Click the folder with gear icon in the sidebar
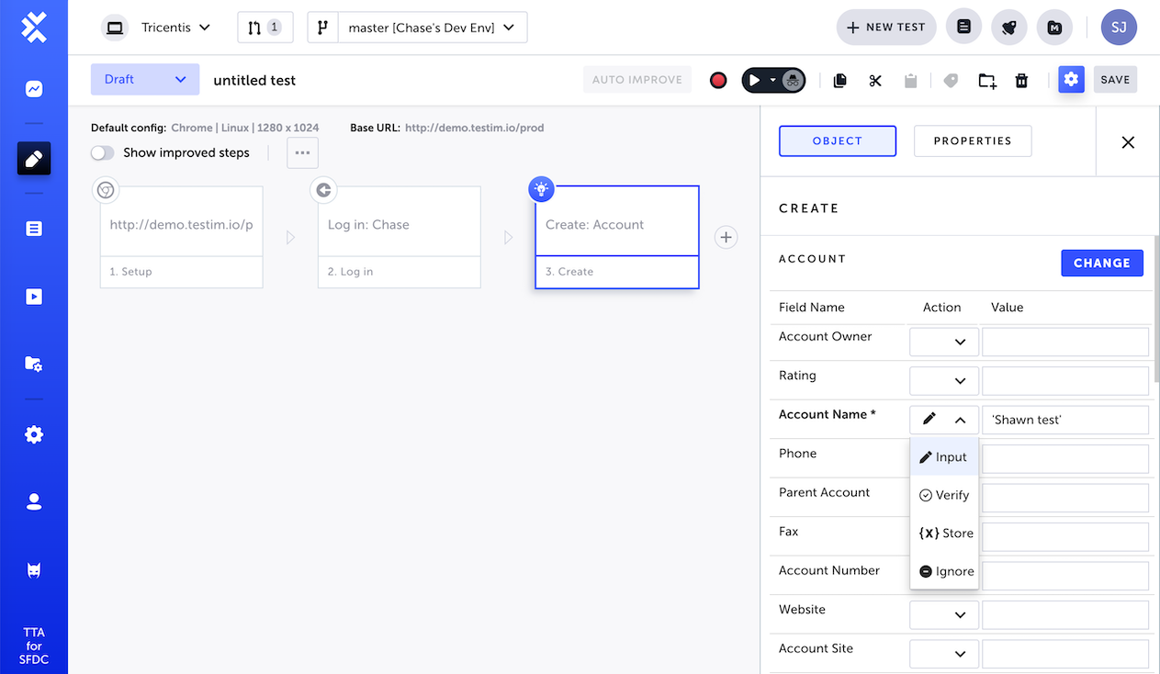 (33, 364)
